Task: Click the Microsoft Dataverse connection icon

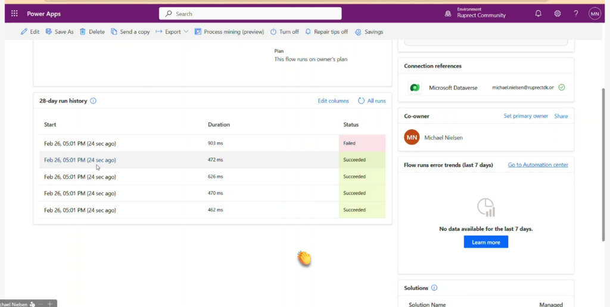Action: click(x=415, y=87)
